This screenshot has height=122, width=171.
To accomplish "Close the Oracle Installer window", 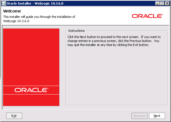I will point(167,3).
